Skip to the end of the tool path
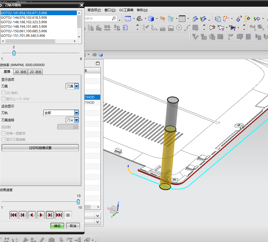The width and height of the screenshot is (268, 242). pos(59,215)
